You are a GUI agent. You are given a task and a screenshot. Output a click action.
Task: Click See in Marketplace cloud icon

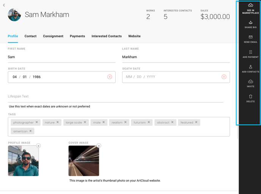click(x=250, y=5)
